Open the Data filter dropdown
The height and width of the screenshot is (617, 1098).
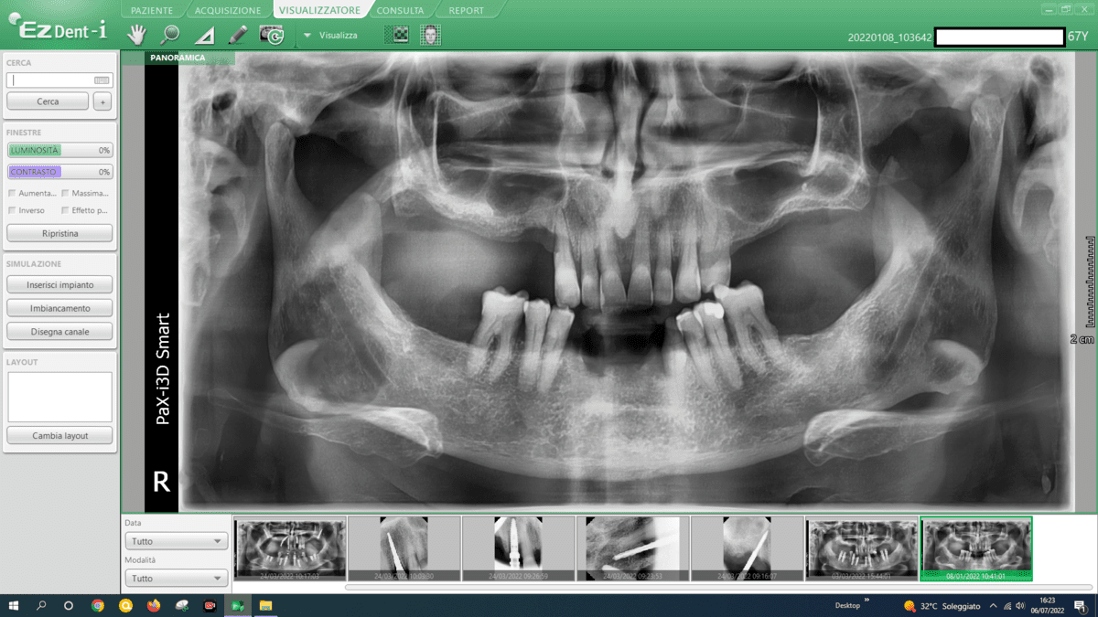(176, 541)
